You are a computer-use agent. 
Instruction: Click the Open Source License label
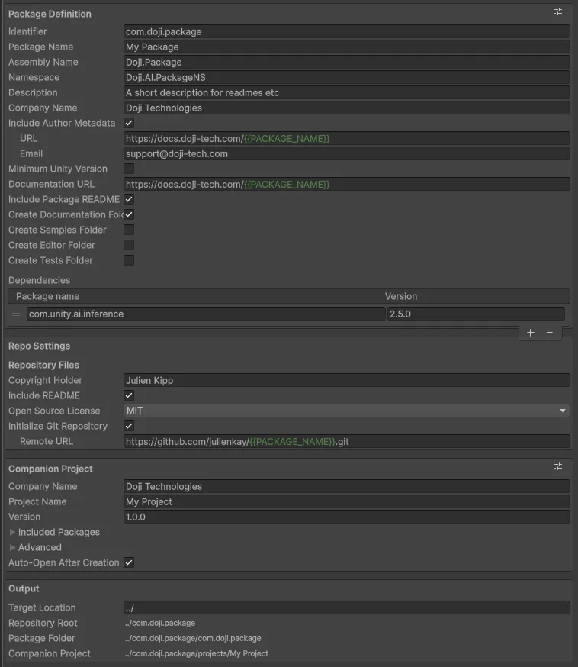[54, 411]
